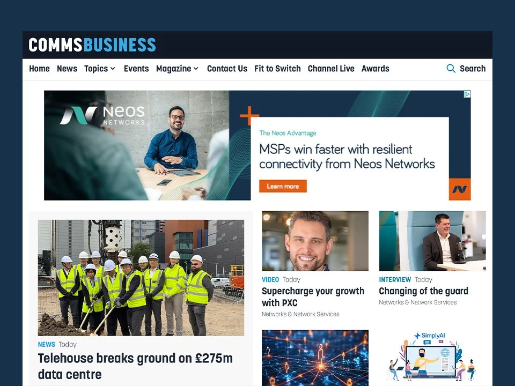Viewport: 515px width, 386px height.
Task: Click the construction workers groundbreaking photo
Action: [x=141, y=278]
